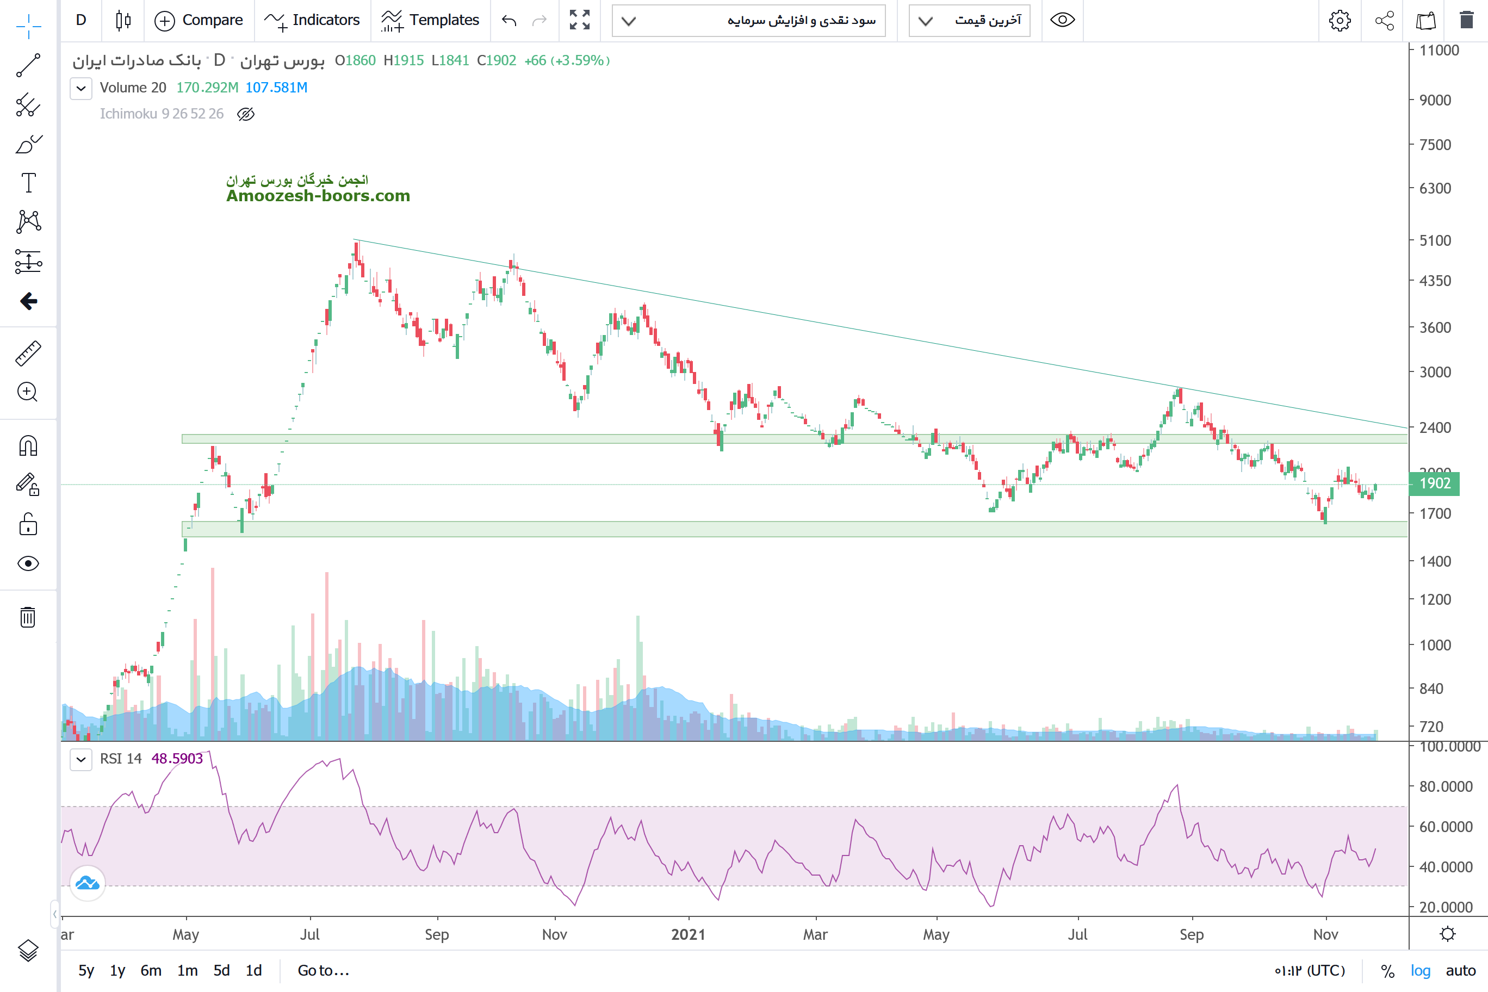
Task: Click the share chart icon
Action: coord(1384,20)
